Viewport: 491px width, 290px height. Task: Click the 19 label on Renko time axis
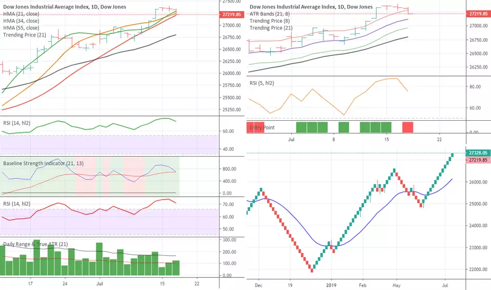click(290, 285)
